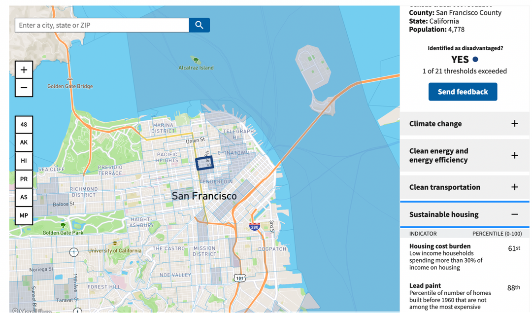Viewport: 532px width, 313px height.
Task: Navigate to Puerto Rico via PR shortcut
Action: 24,179
